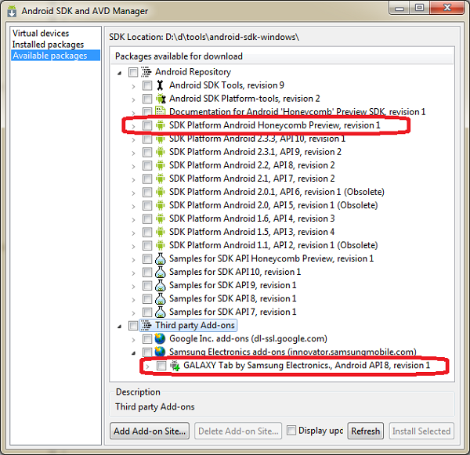Click the Android 1.6 platform android icon
This screenshot has height=455, width=470.
coord(161,218)
